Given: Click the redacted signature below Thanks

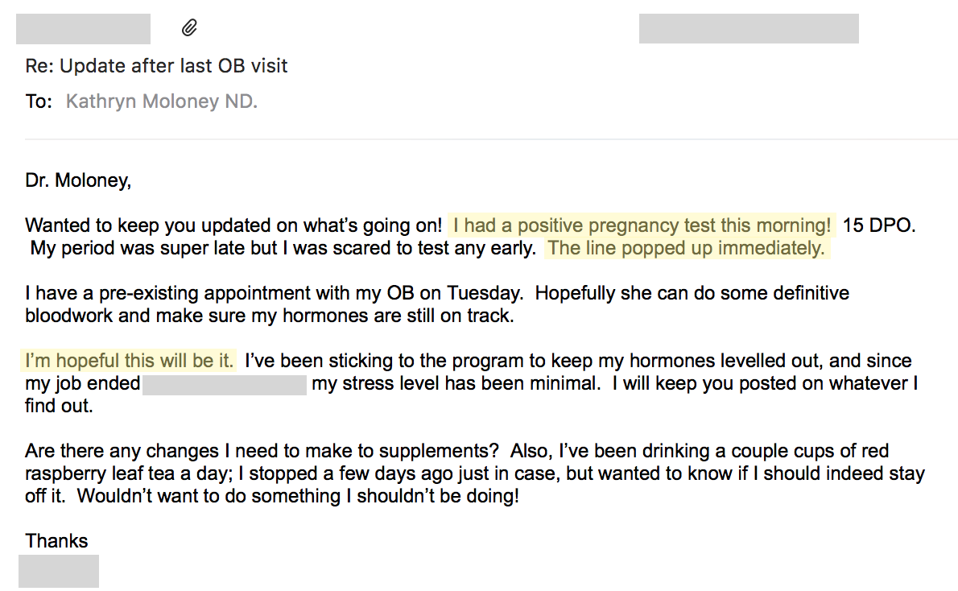Looking at the screenshot, I should (x=59, y=572).
